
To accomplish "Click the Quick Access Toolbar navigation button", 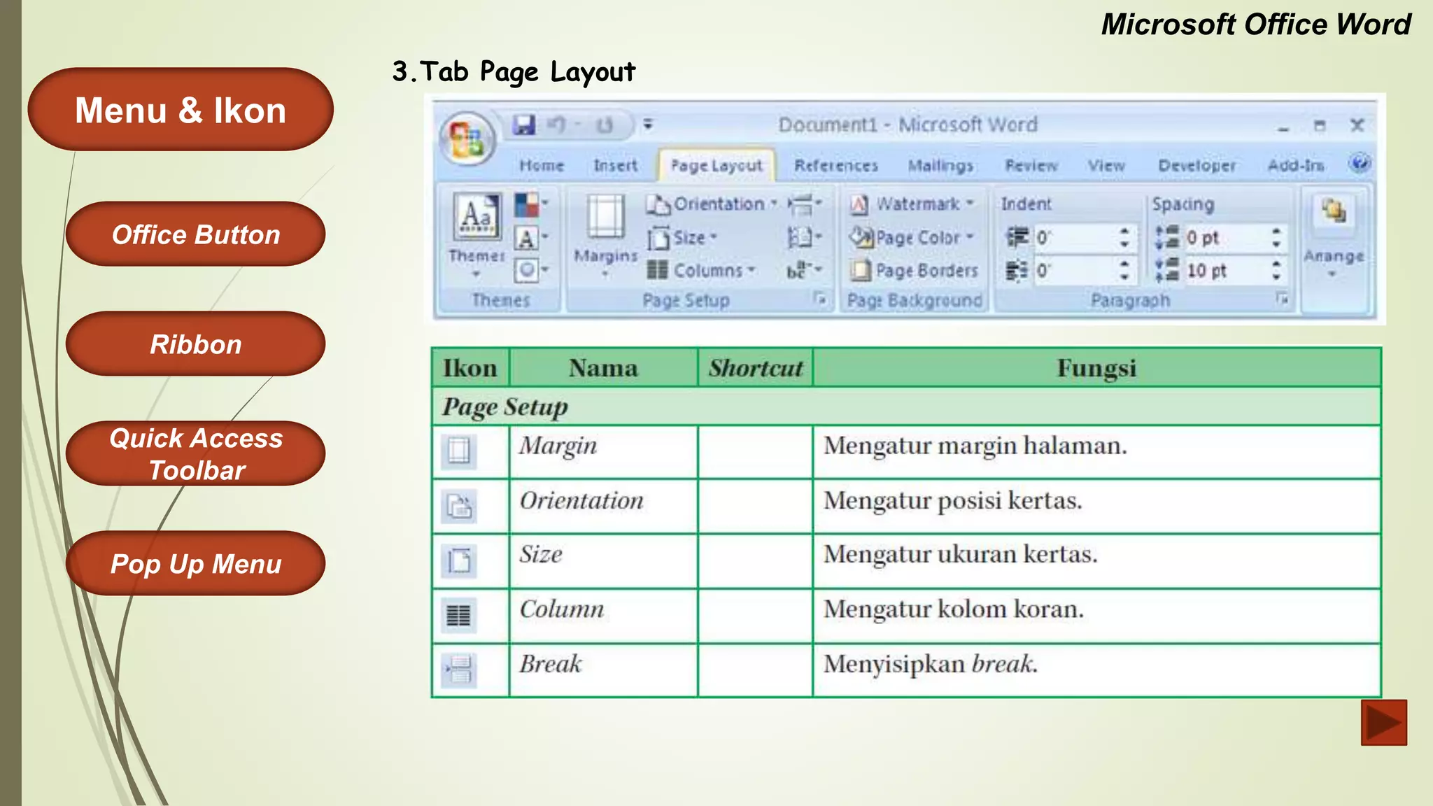I will click(195, 453).
